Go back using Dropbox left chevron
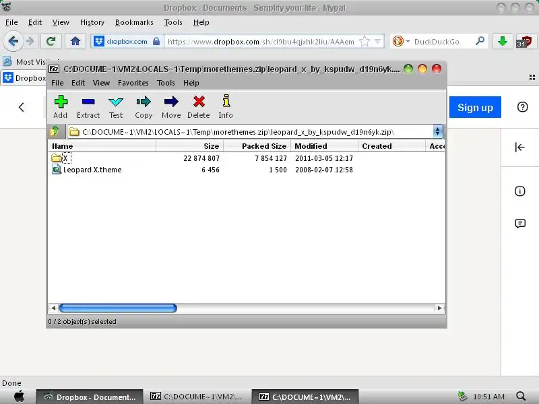Viewport: 539px width, 404px height. (x=22, y=107)
